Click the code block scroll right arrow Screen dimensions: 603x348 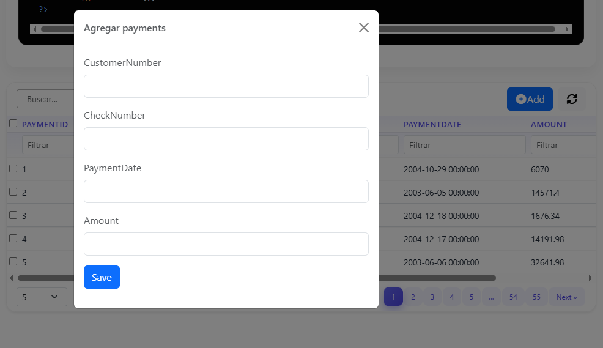[568, 29]
